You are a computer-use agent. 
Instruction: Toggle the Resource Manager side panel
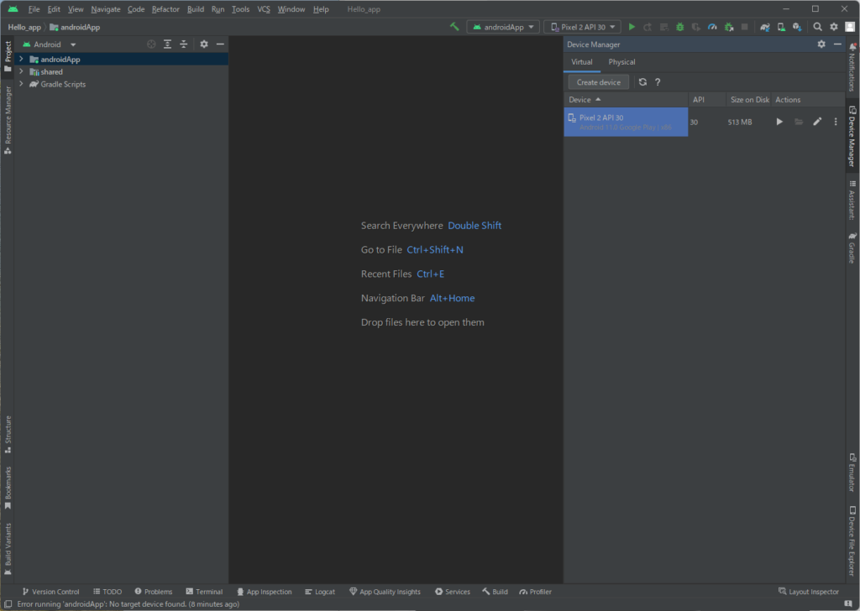point(8,119)
